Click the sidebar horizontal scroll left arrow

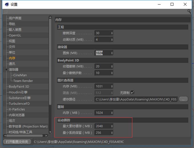click(x=5, y=136)
